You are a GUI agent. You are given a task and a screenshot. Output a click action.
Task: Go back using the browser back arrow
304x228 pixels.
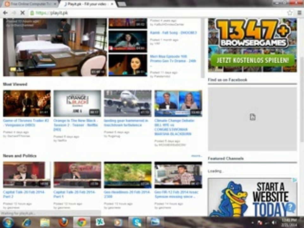coord(5,13)
